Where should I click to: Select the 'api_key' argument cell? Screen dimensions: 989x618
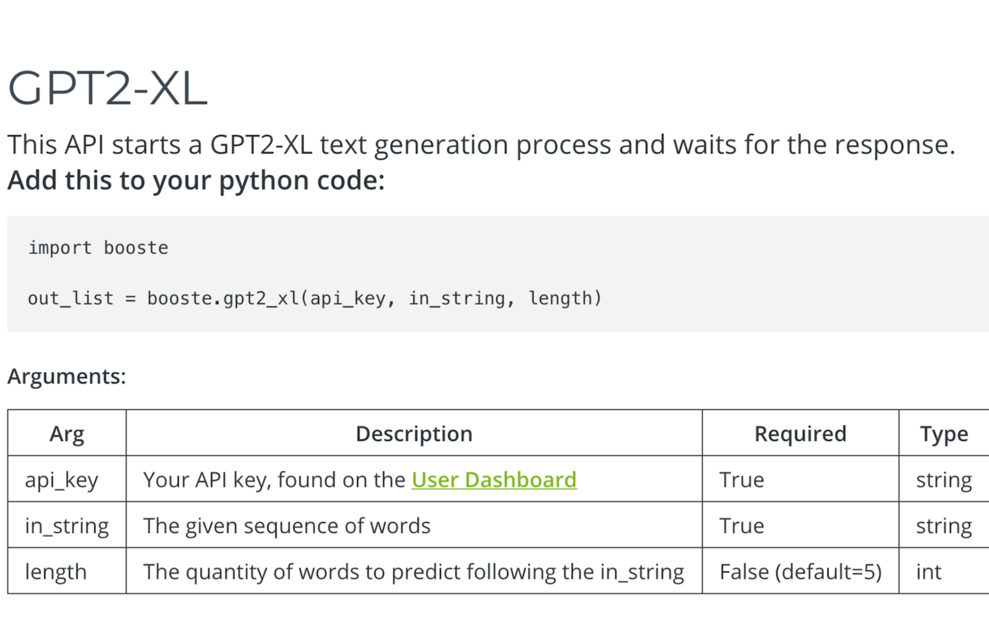pyautogui.click(x=62, y=480)
